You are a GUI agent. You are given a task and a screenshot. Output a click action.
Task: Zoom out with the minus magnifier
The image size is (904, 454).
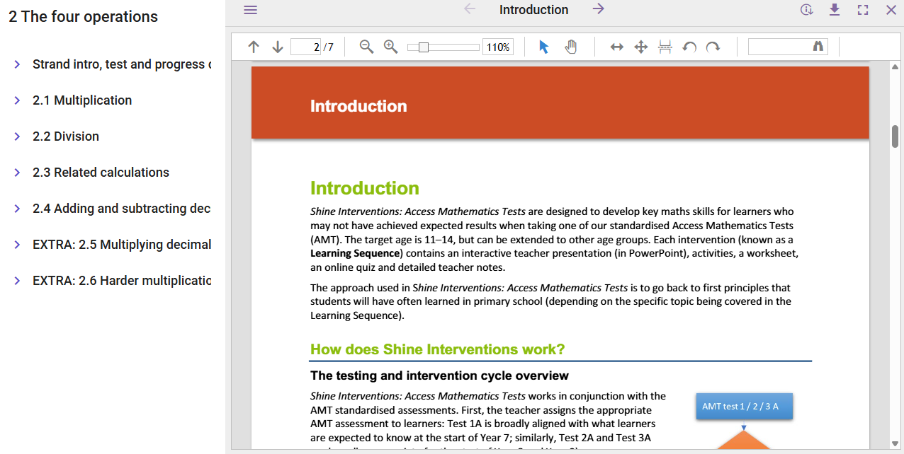pos(366,47)
